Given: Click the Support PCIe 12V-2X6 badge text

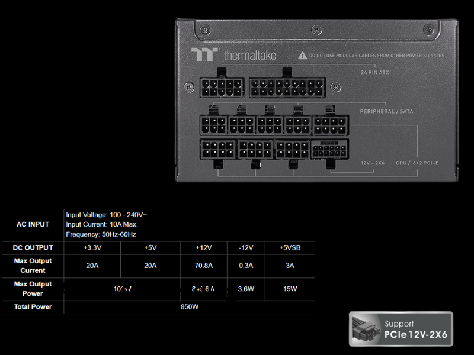Looking at the screenshot, I should 415,330.
